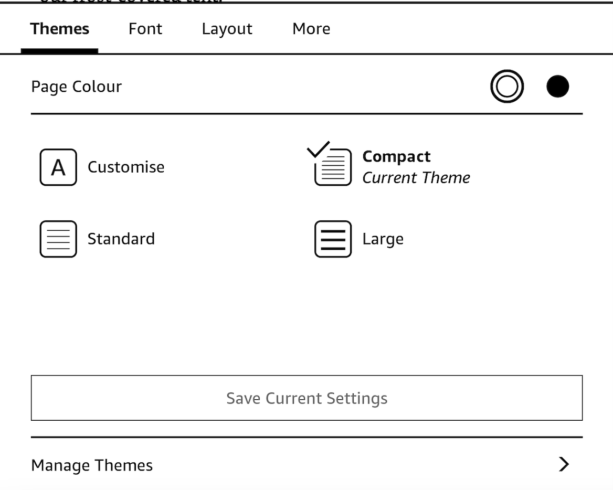Switch to black page colour circle

pos(557,87)
